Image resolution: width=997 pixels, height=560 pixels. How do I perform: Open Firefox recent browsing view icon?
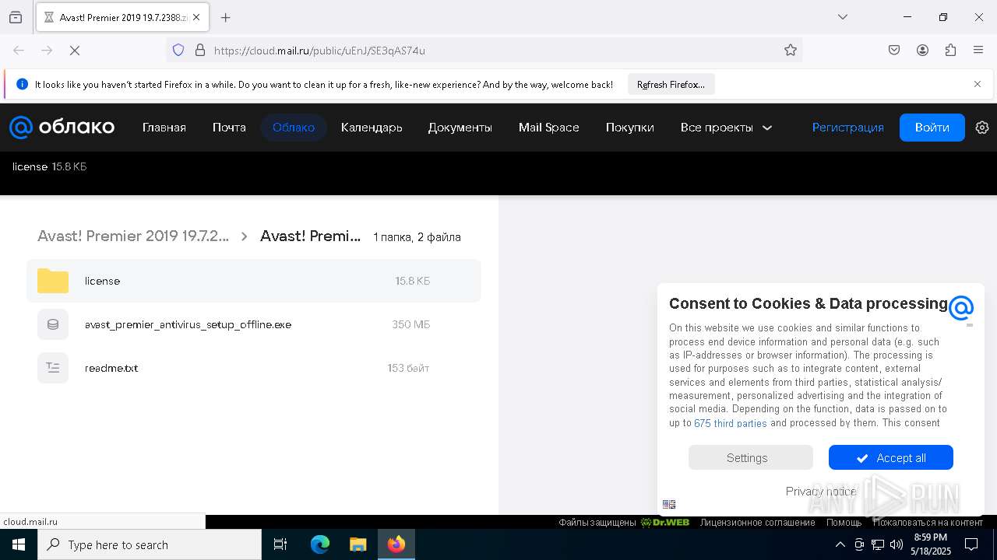16,17
